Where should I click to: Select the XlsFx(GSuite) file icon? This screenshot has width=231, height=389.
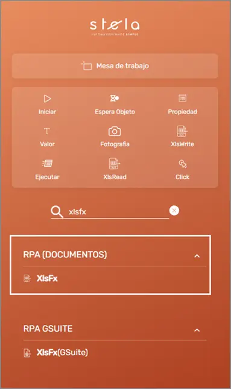(x=27, y=353)
